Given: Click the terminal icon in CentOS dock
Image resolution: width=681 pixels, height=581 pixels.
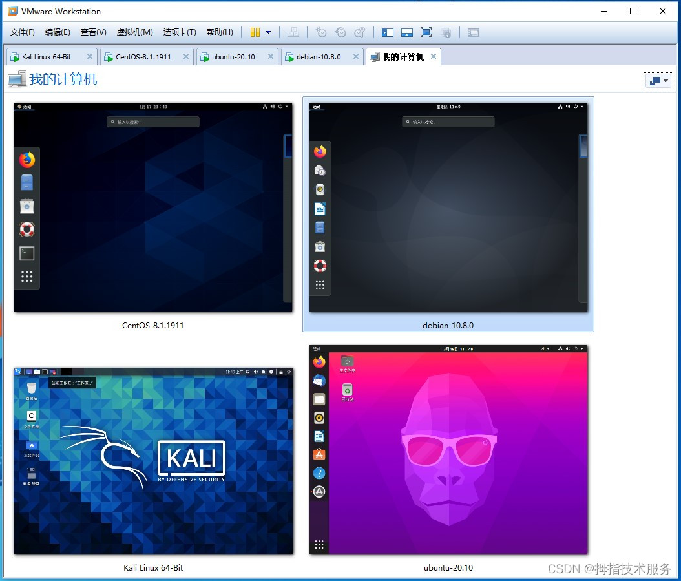Looking at the screenshot, I should click(27, 253).
